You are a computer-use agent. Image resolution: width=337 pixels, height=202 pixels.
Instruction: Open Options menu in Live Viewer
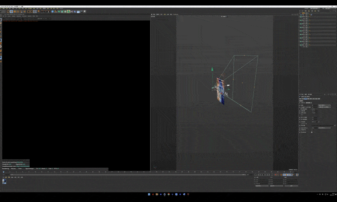click(29, 16)
